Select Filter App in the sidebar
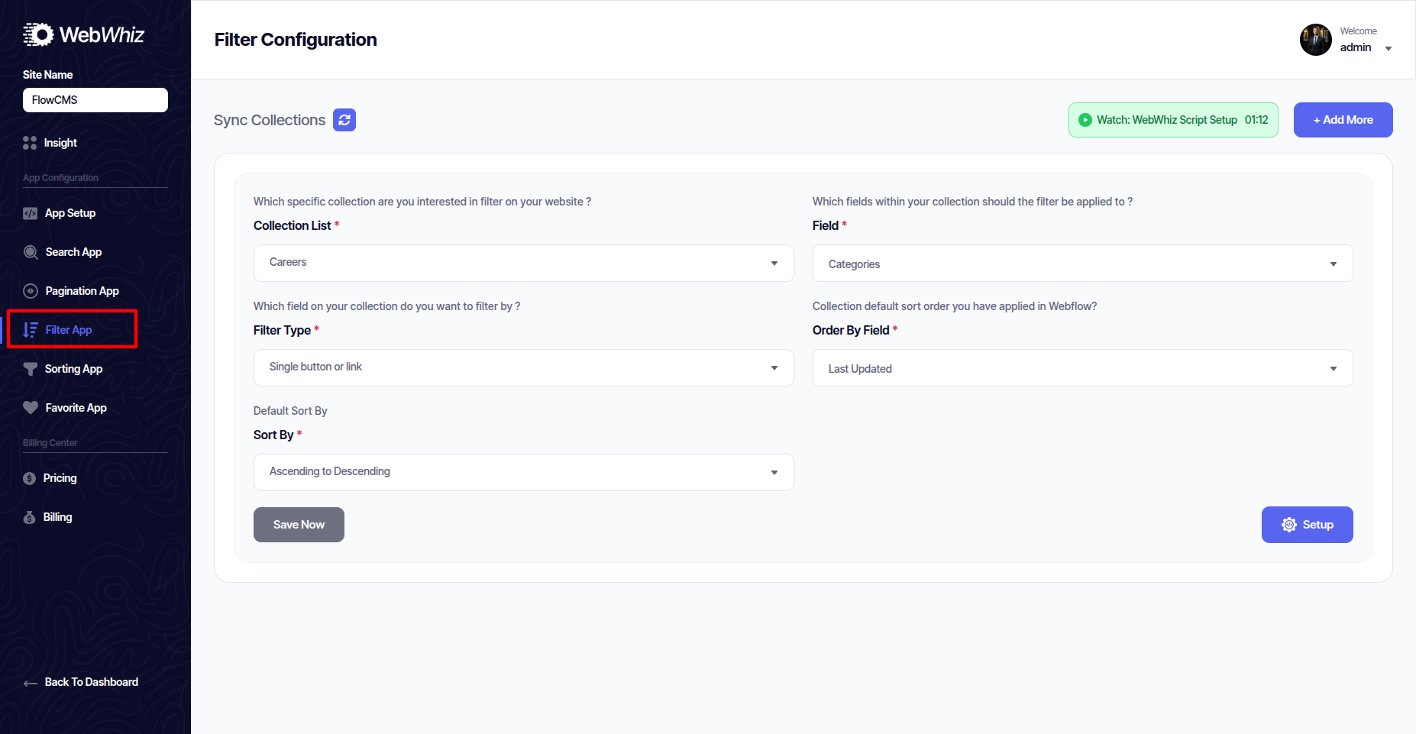1416x734 pixels. click(x=69, y=330)
